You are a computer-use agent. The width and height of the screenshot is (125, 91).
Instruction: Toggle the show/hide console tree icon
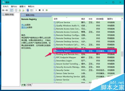point(11,10)
